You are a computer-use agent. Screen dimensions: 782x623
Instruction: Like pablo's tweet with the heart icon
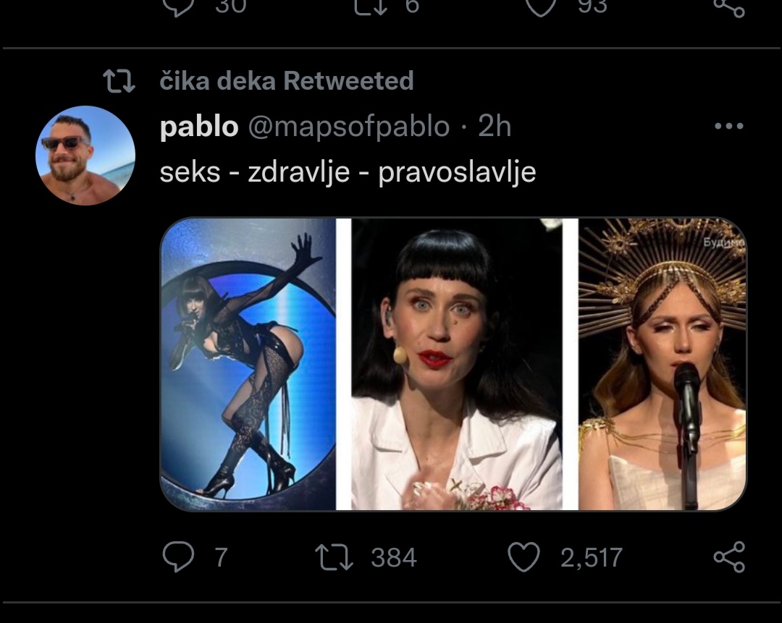(x=524, y=557)
